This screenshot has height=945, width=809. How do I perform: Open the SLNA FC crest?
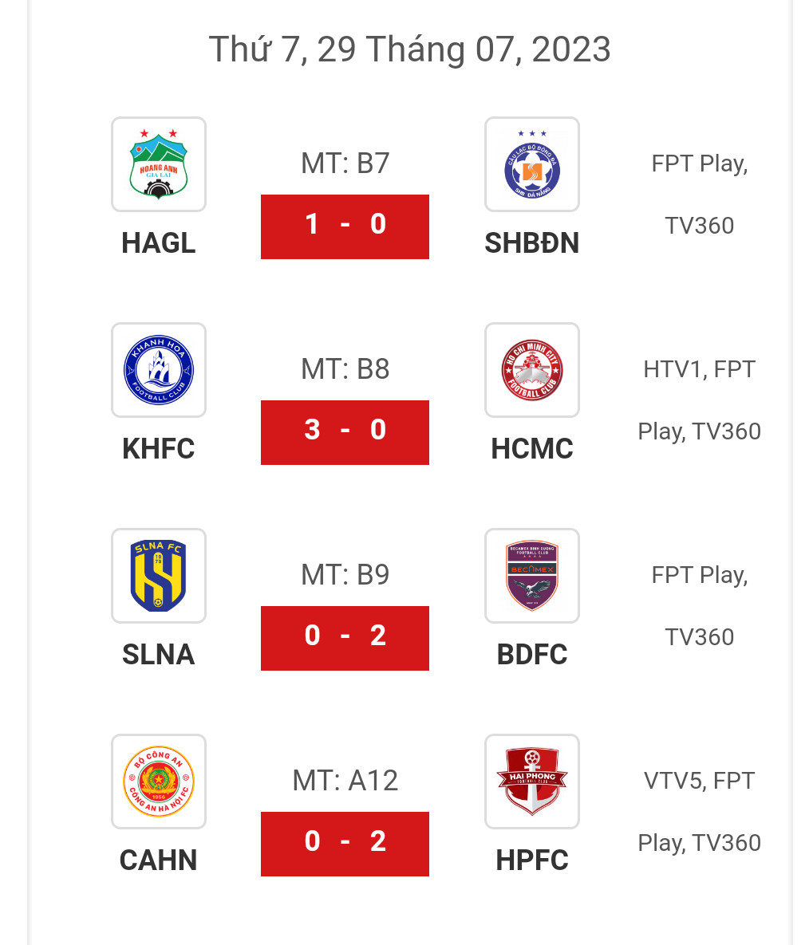click(x=159, y=576)
